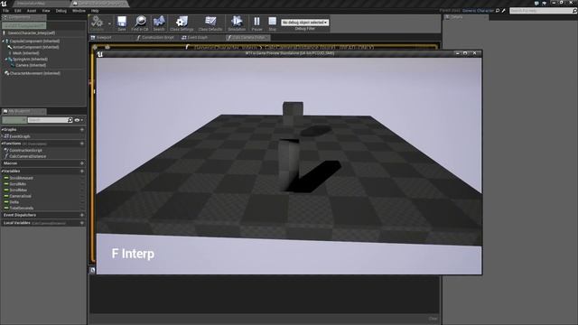Image resolution: width=578 pixels, height=325 pixels.
Task: Select the TotalSeconds variable
Action: click(22, 209)
